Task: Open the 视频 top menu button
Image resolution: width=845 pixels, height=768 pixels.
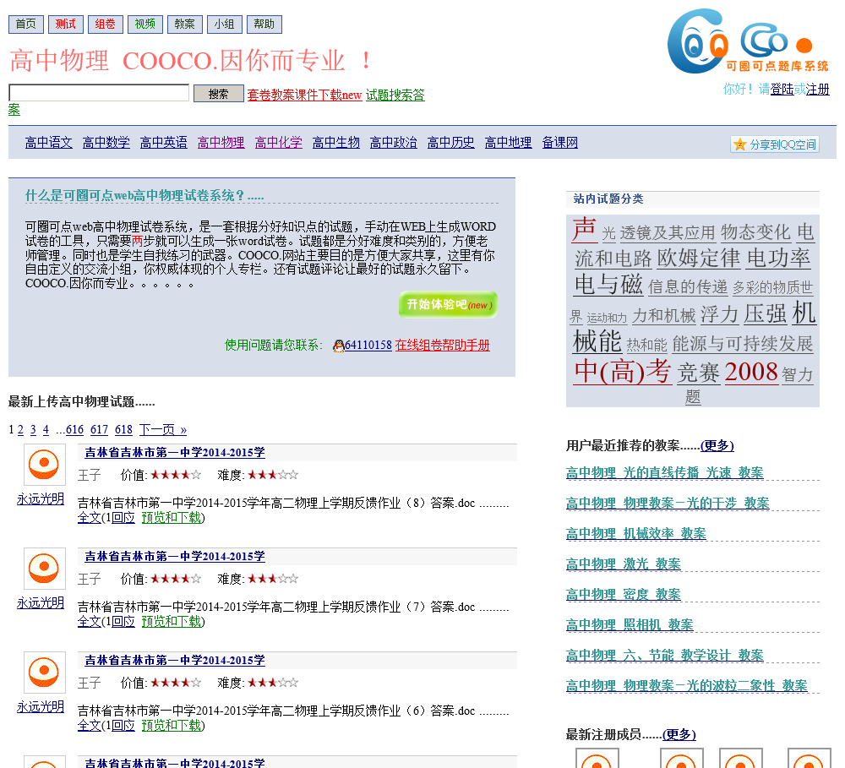Action: (145, 25)
